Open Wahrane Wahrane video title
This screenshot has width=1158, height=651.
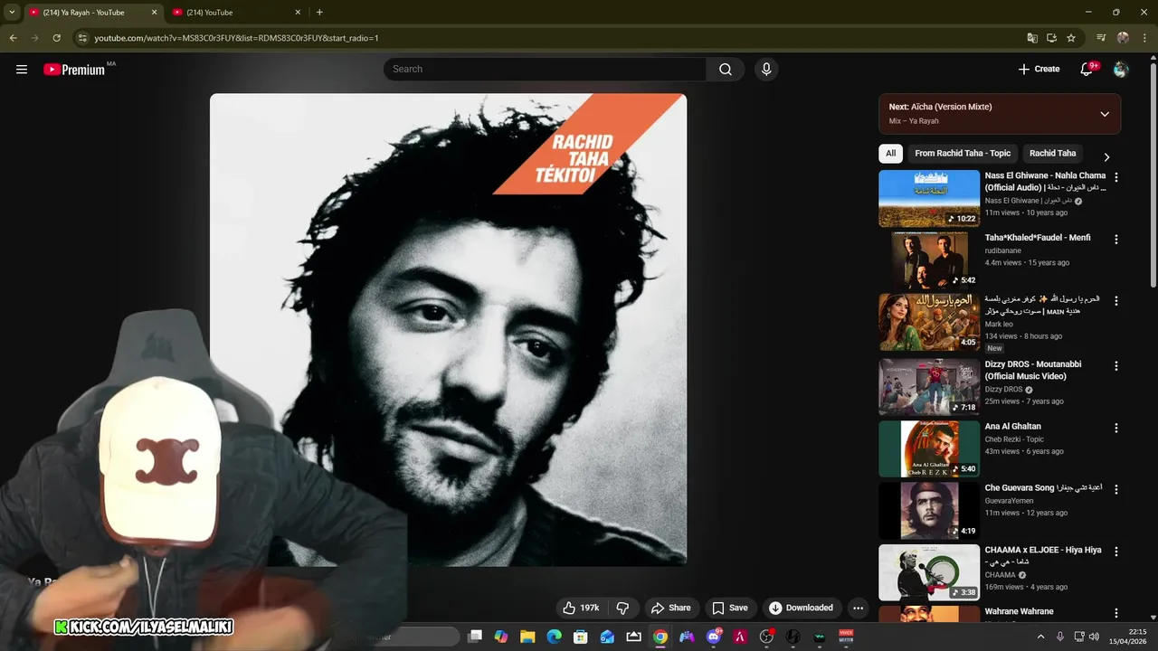1019,611
